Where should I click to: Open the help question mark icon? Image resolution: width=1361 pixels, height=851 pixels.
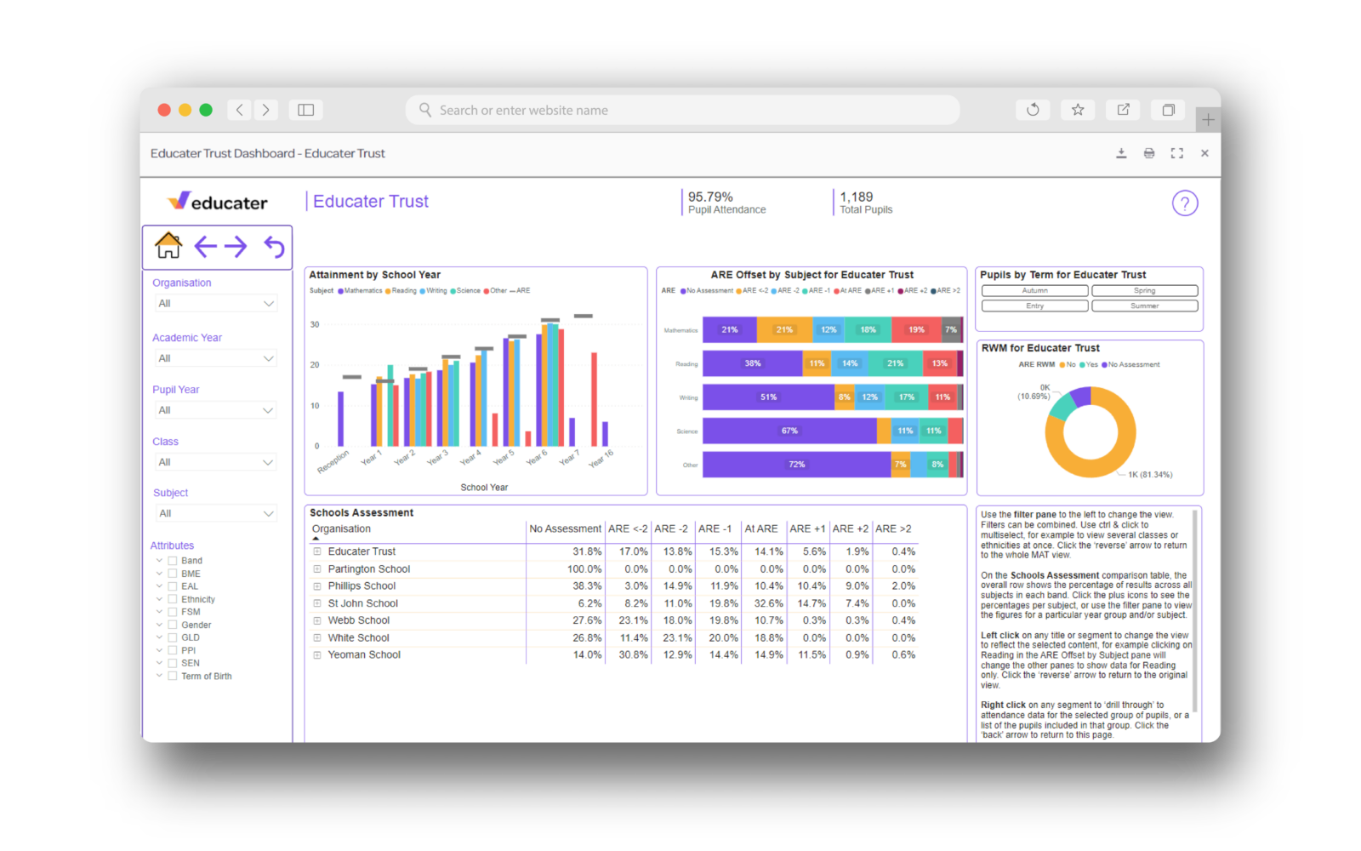[1185, 203]
